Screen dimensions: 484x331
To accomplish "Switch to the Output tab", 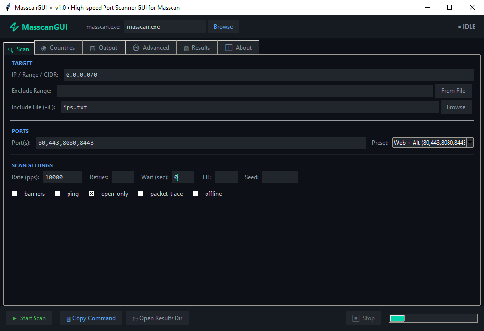I will [x=104, y=47].
